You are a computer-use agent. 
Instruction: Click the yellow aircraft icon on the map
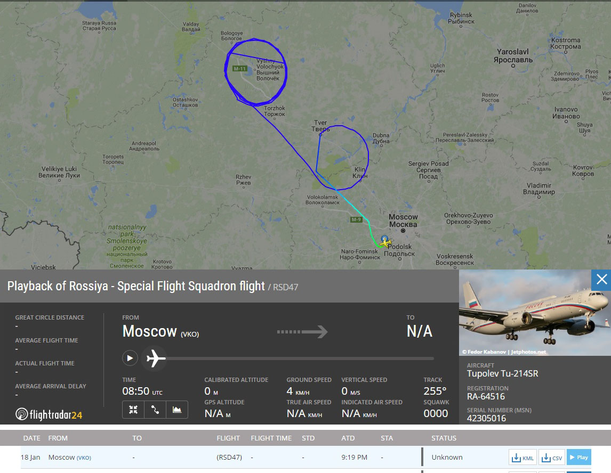click(385, 242)
